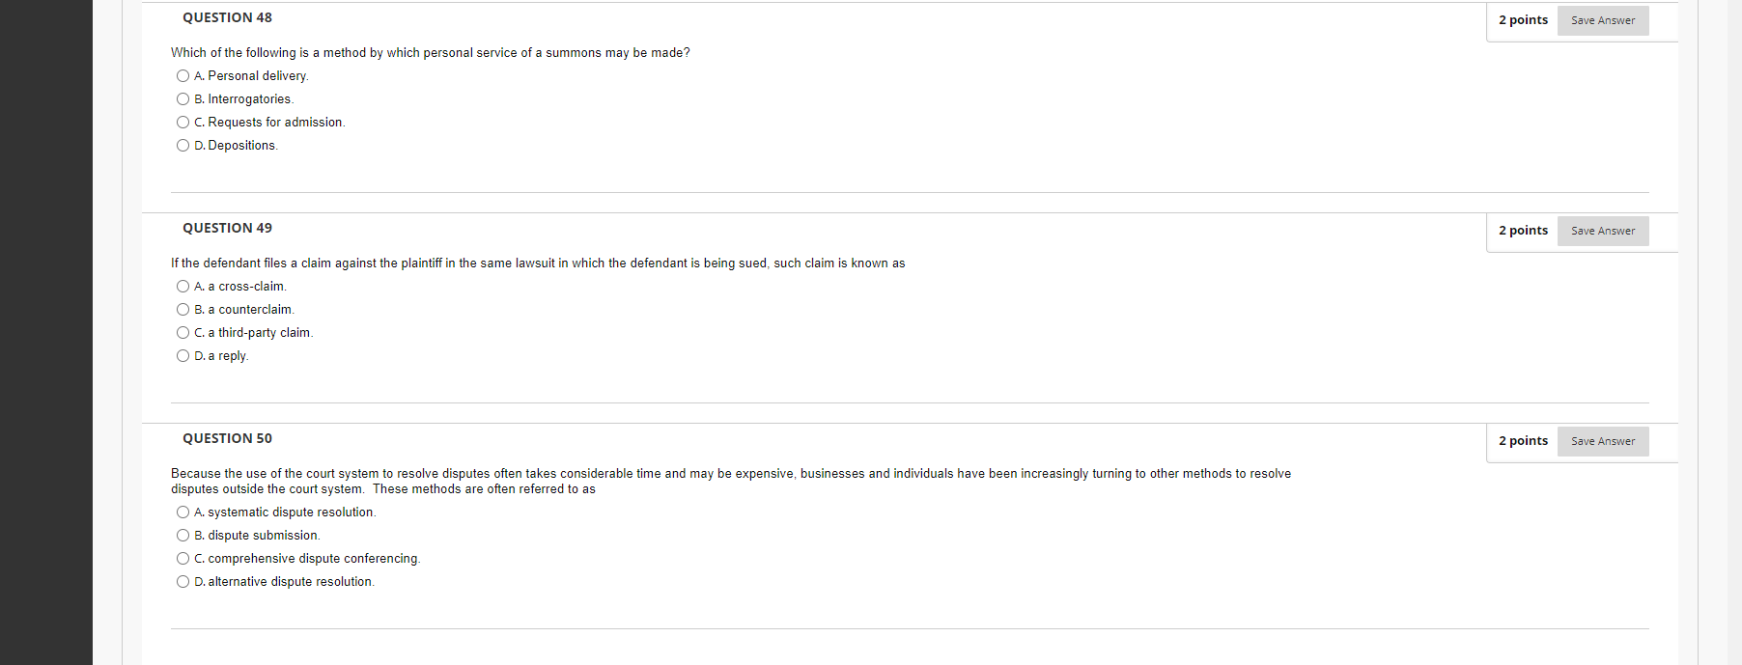This screenshot has width=1742, height=665.
Task: Click the dark sidebar on the left
Action: coord(46,333)
